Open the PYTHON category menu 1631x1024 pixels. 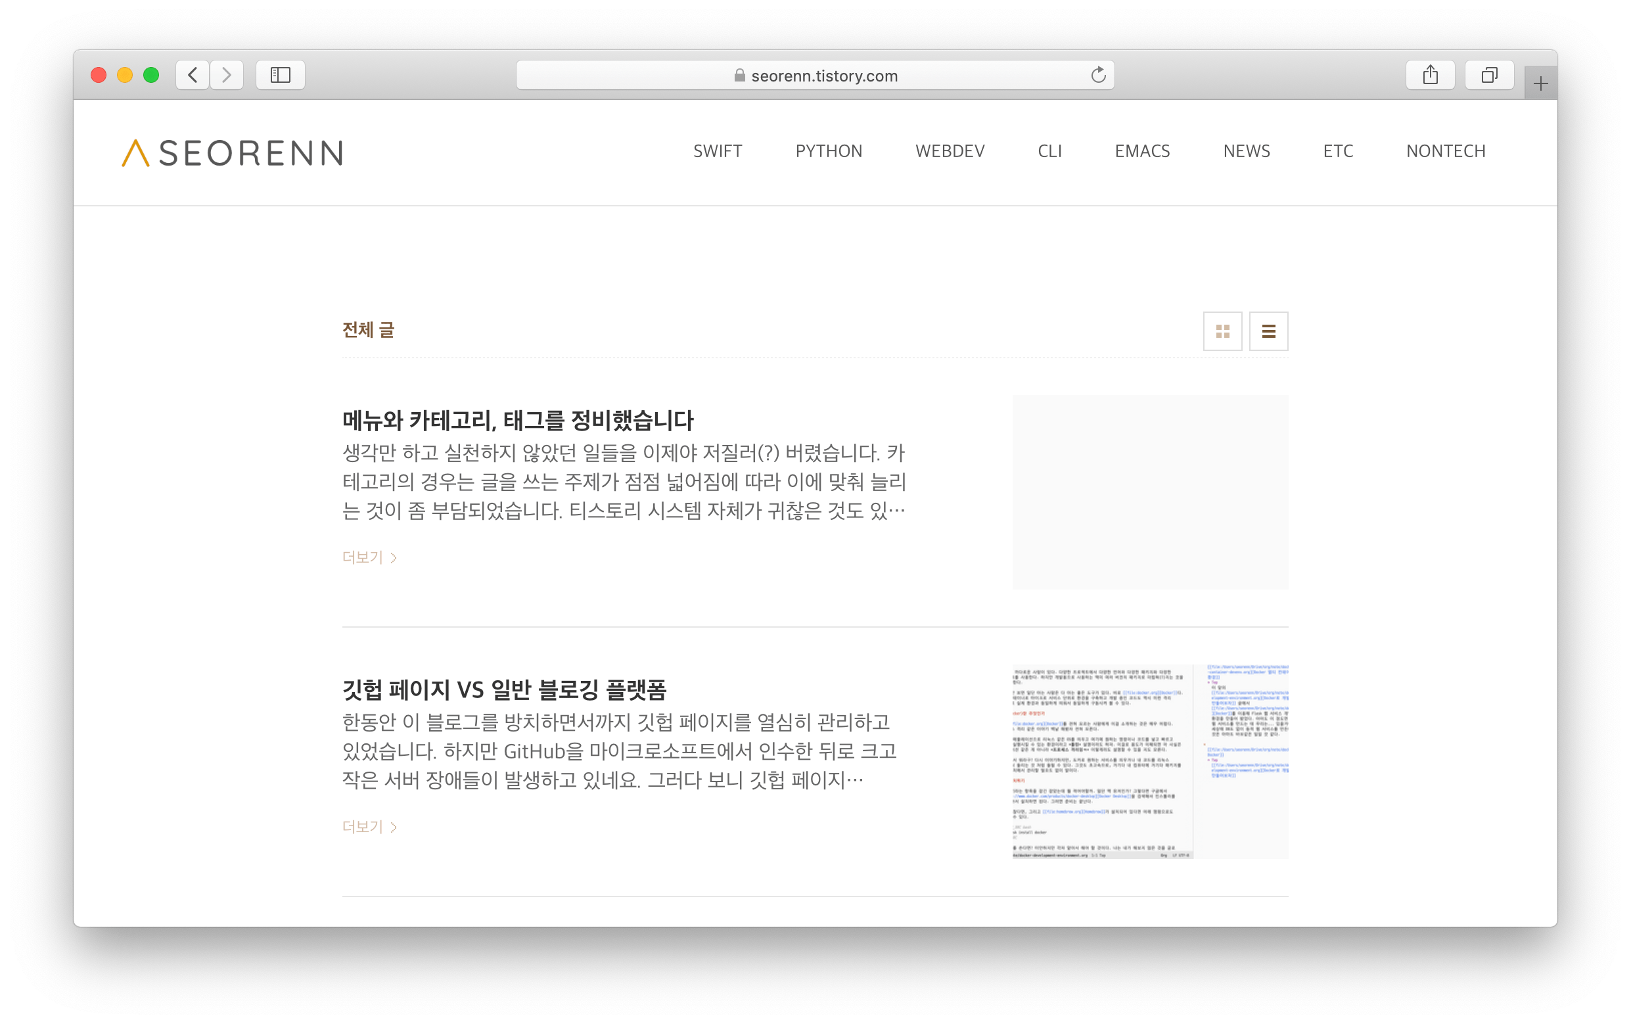pos(828,151)
